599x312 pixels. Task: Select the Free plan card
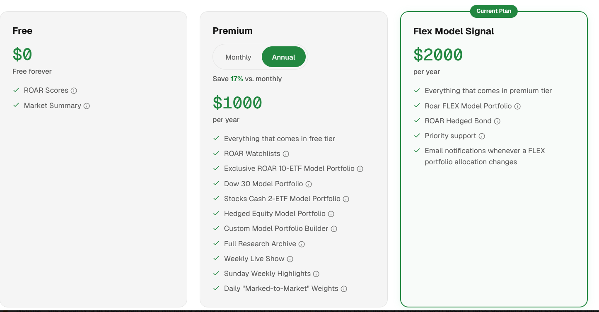(x=93, y=159)
